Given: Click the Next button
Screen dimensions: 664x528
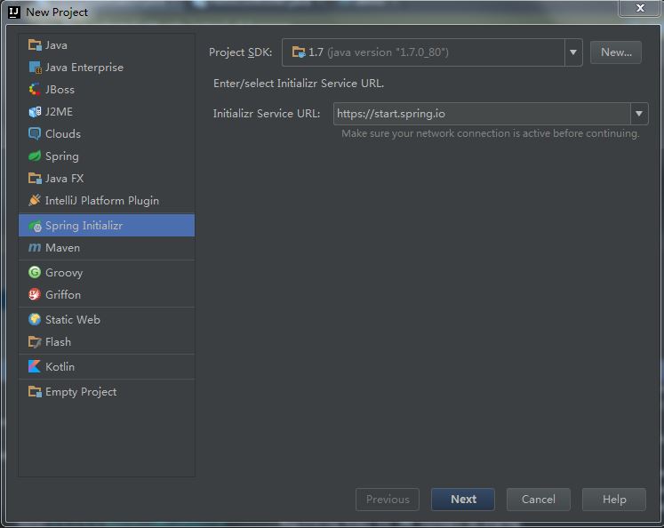Looking at the screenshot, I should (x=463, y=500).
